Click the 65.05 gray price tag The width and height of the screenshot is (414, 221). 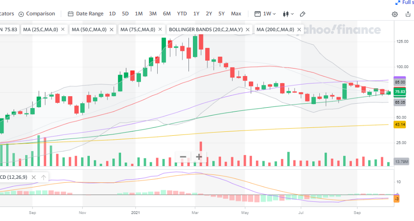click(x=399, y=102)
